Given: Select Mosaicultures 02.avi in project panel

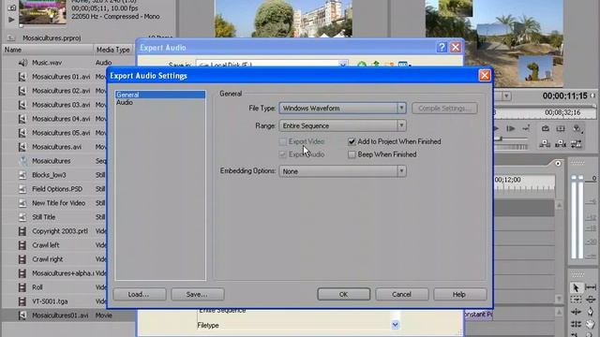Looking at the screenshot, I should [61, 91].
